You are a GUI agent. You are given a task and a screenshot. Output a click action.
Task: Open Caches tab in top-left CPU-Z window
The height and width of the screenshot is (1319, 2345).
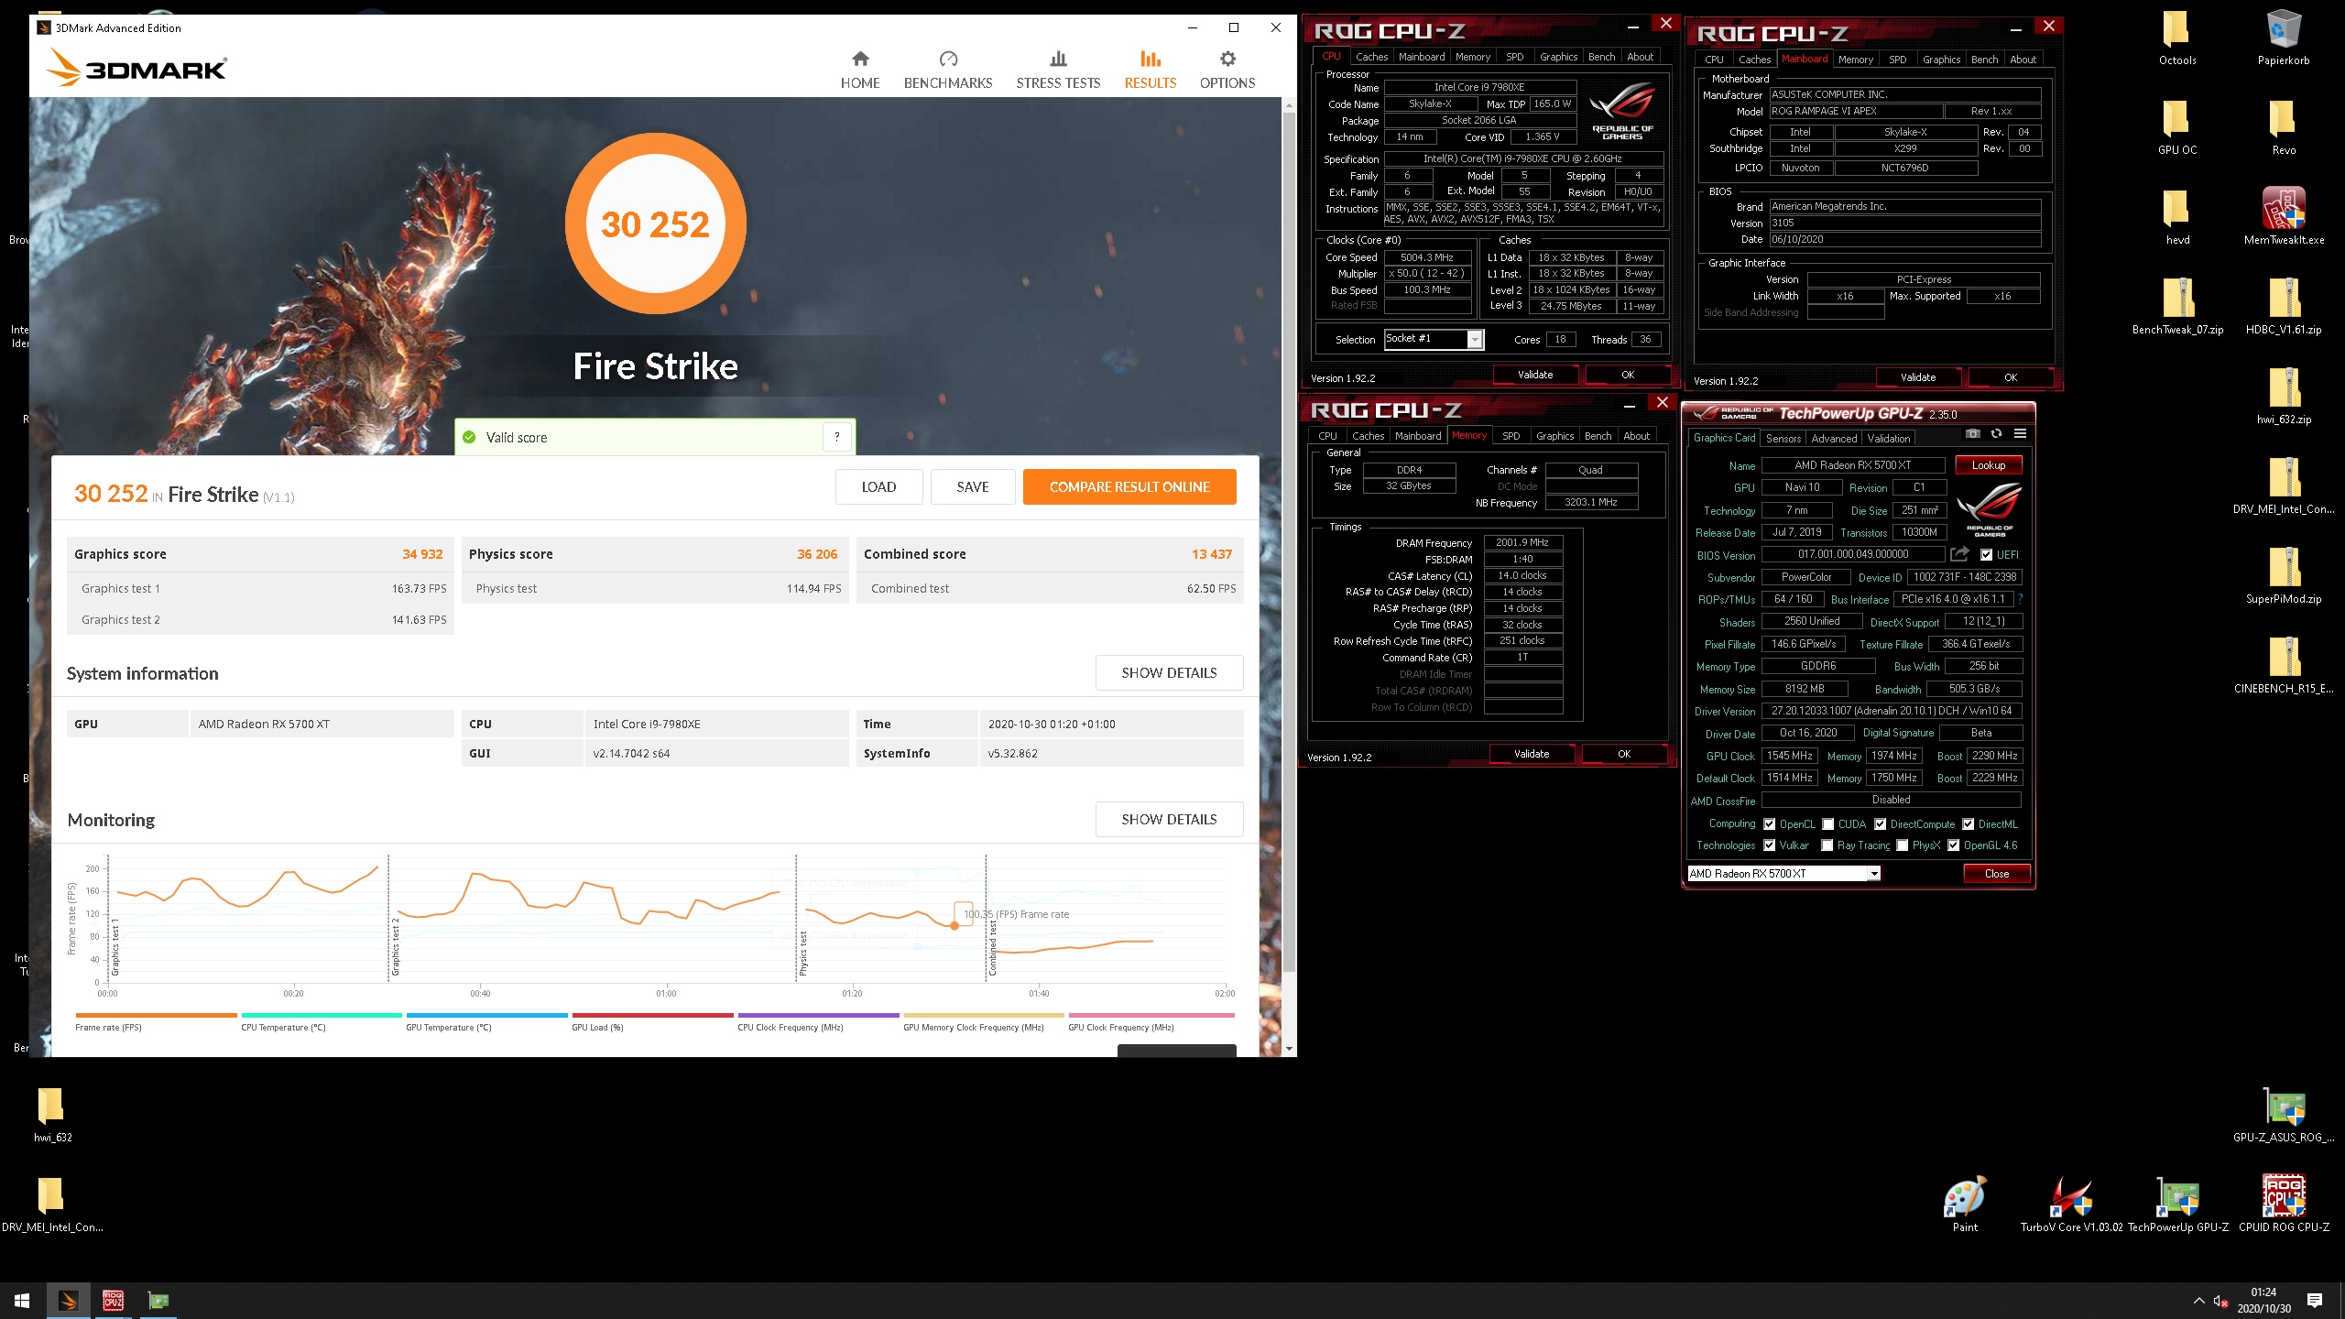[x=1371, y=57]
